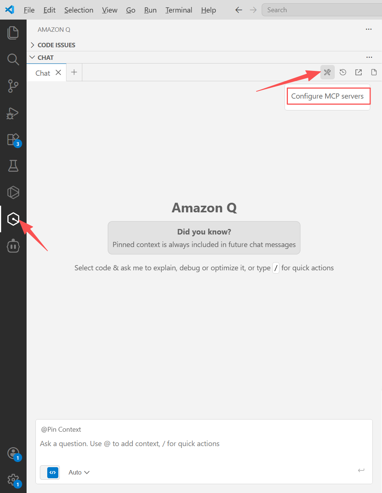Navigate forward with the right arrow

pos(253,10)
